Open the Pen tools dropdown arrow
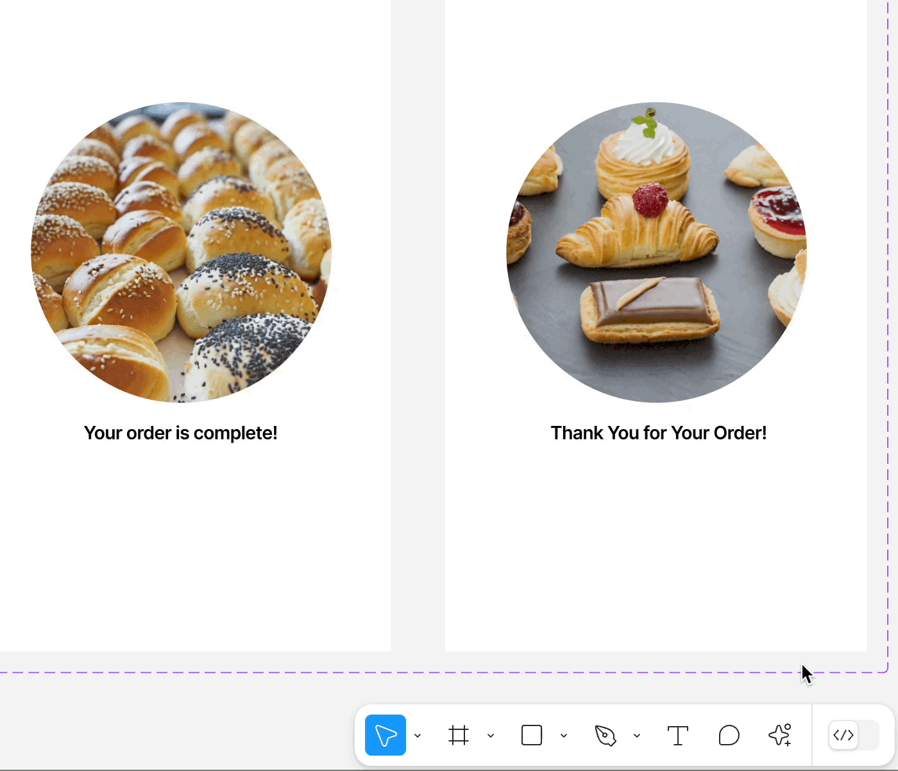Screen dimensions: 898x771 637,736
